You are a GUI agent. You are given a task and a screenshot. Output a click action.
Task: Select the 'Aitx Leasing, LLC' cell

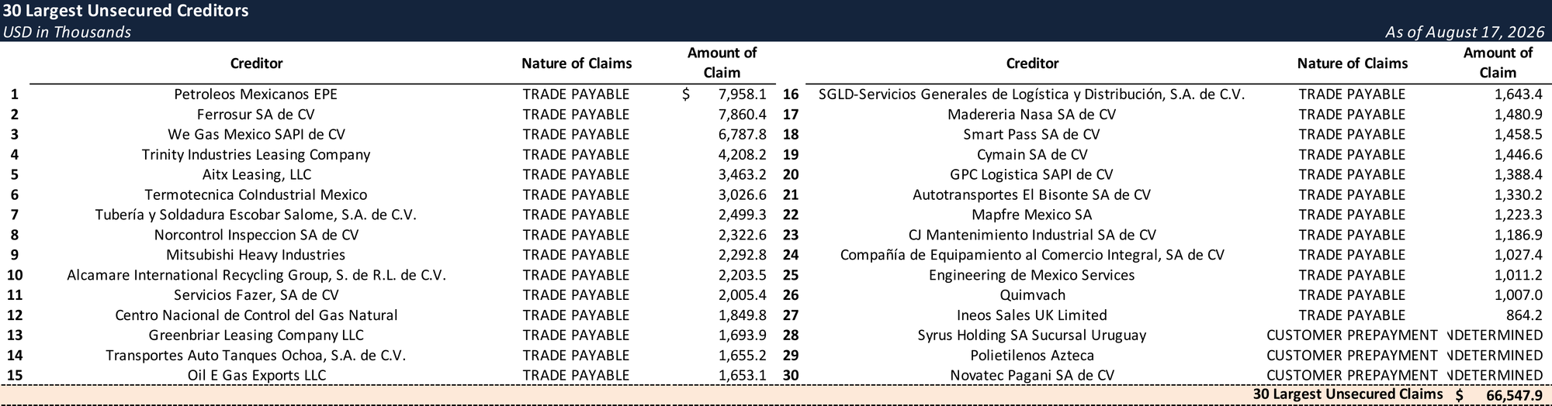click(x=256, y=175)
